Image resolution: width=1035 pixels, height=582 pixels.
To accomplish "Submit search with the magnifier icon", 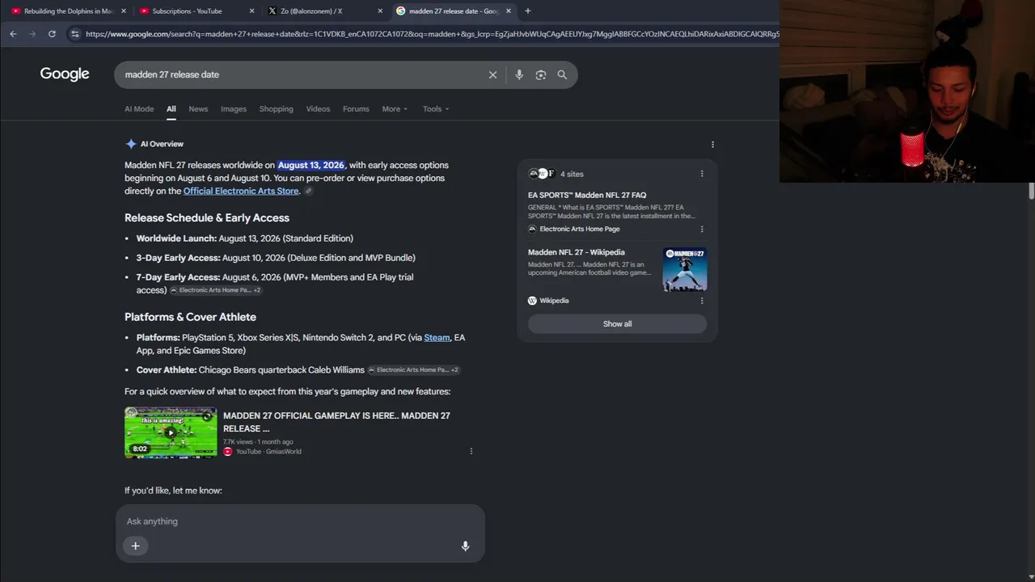I will 562,74.
